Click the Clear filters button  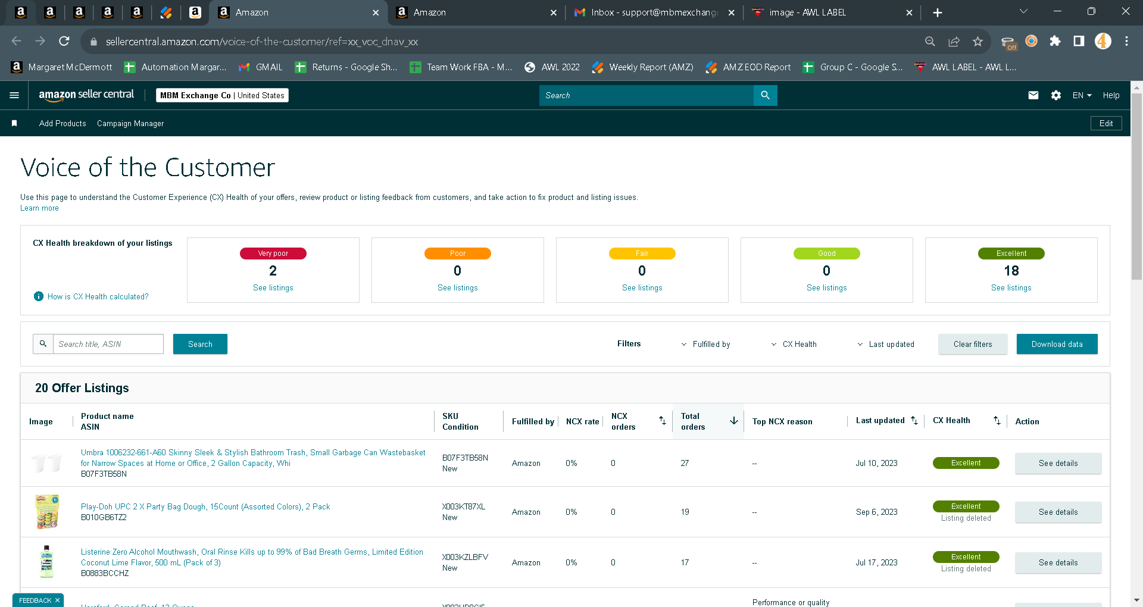pos(973,344)
